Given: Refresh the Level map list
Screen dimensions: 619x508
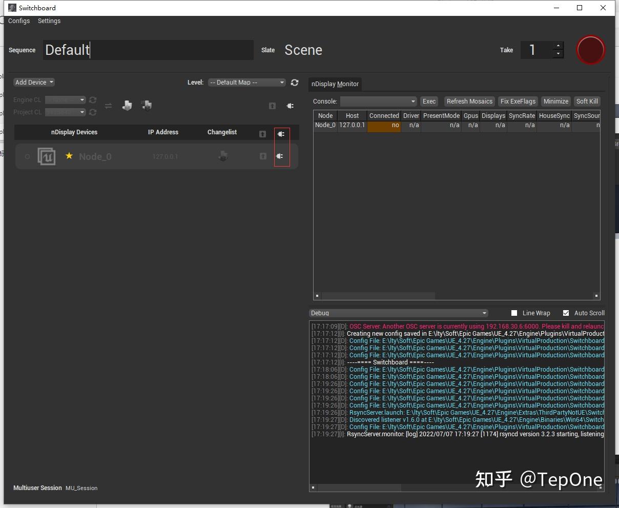Looking at the screenshot, I should pyautogui.click(x=295, y=82).
